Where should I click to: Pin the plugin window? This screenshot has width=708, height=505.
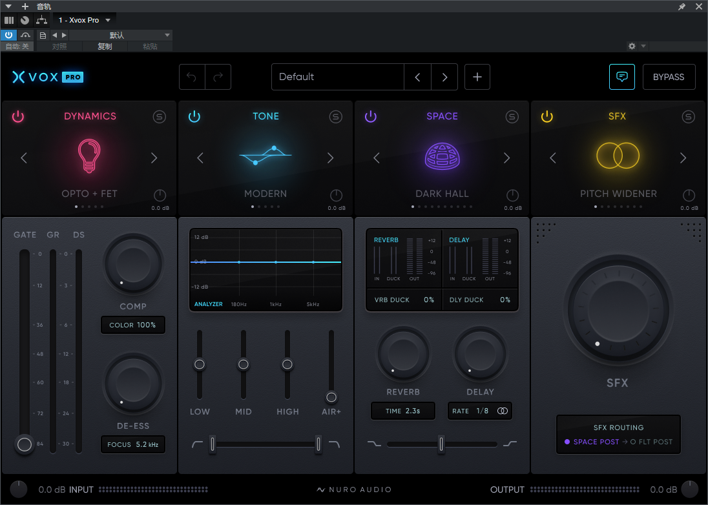point(682,6)
